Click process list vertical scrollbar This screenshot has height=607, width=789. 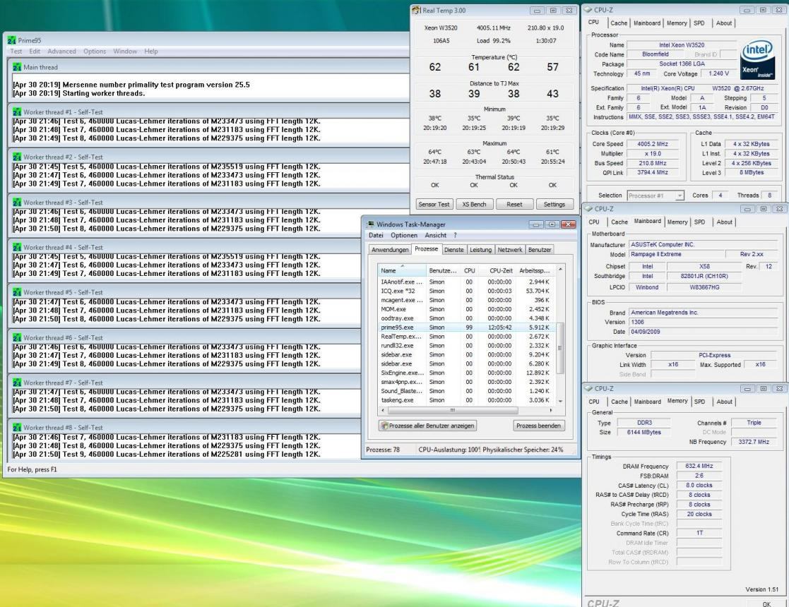point(560,347)
